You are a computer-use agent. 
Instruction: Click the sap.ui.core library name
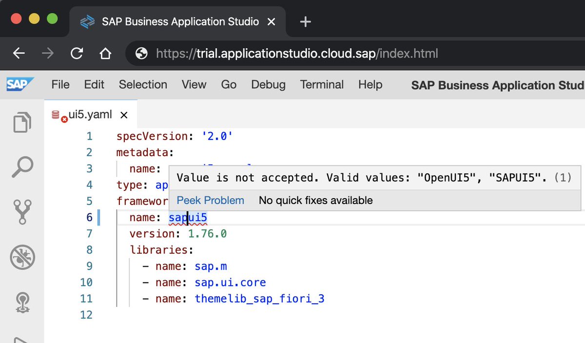tap(230, 282)
